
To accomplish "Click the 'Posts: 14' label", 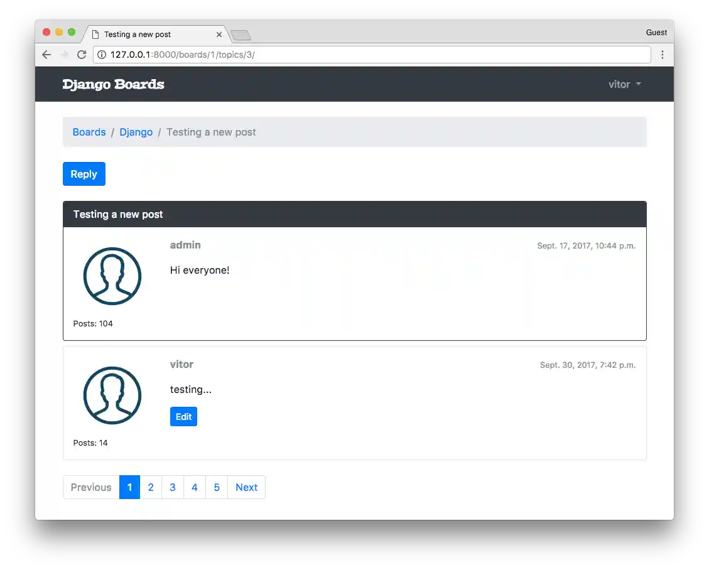I will (x=90, y=443).
